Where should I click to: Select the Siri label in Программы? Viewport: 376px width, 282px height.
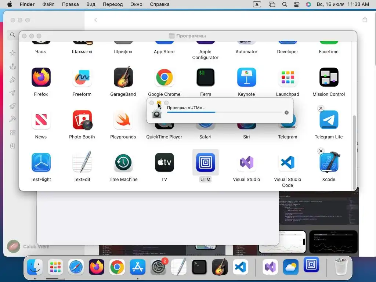[x=246, y=137]
